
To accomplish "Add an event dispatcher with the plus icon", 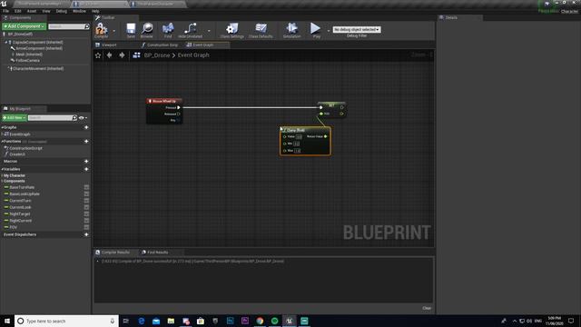I will tap(86, 234).
